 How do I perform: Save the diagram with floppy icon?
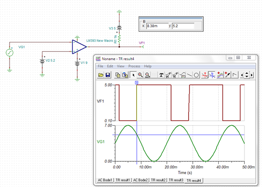[x=108, y=75]
